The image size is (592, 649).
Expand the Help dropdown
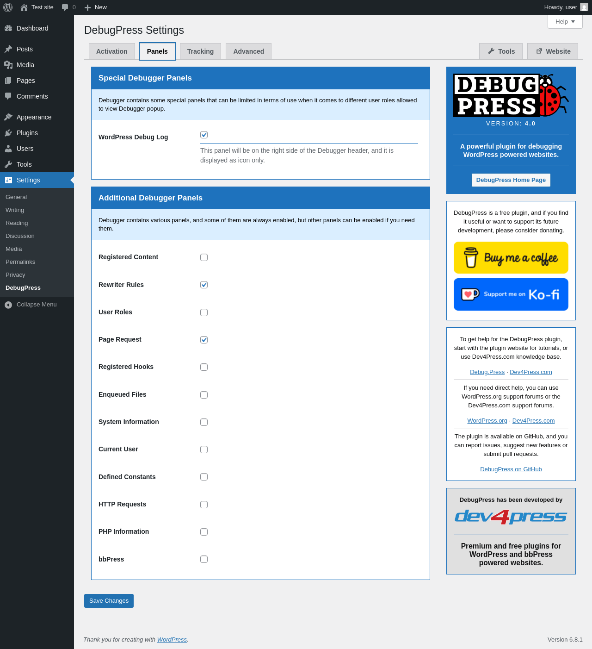click(x=565, y=22)
